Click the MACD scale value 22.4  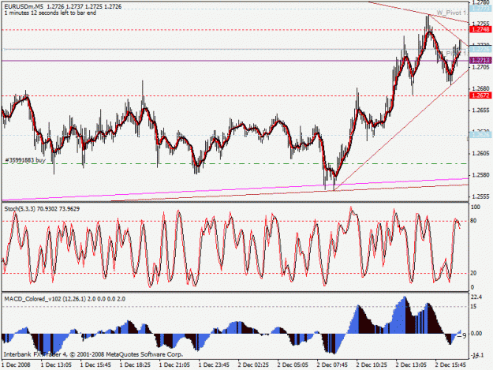point(476,297)
